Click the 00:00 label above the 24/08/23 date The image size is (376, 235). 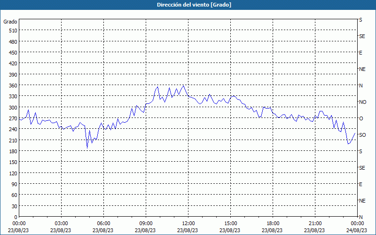click(x=357, y=224)
